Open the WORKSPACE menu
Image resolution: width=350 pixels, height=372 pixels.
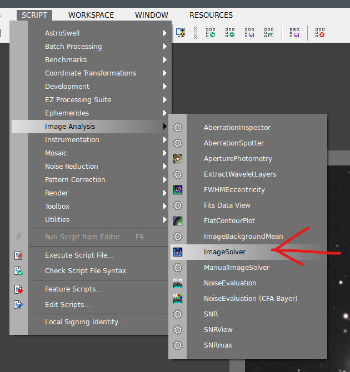tap(91, 15)
